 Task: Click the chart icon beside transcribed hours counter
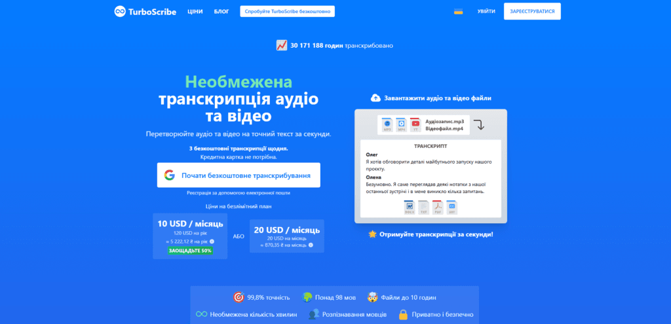click(x=281, y=45)
